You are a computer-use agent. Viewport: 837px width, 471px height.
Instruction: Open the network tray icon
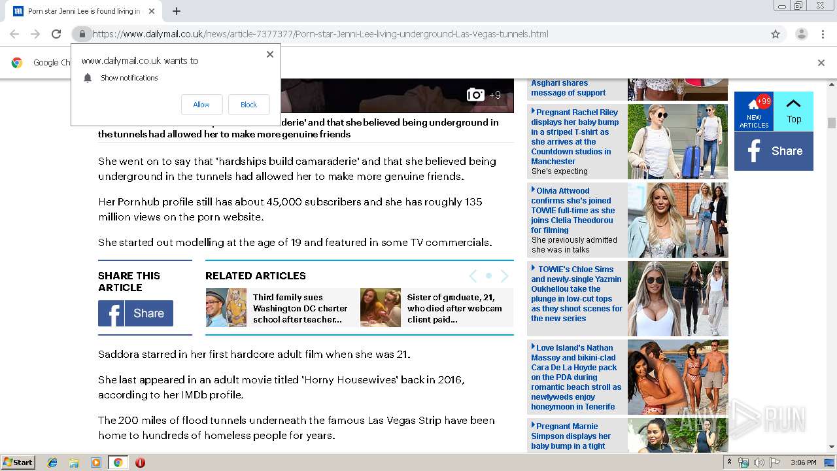(x=743, y=462)
